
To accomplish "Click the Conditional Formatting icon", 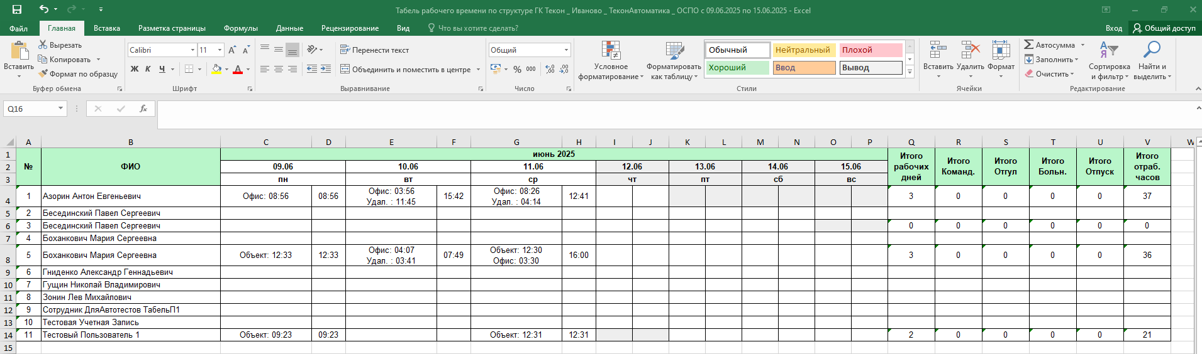I will coord(610,51).
